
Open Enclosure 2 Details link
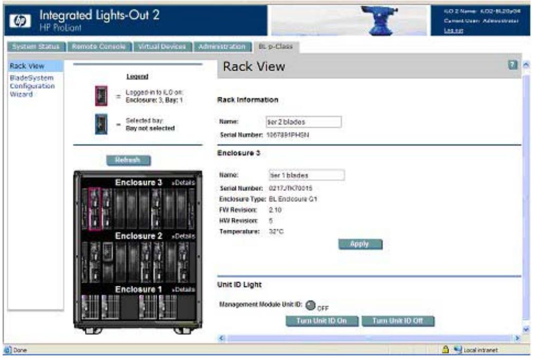point(184,236)
